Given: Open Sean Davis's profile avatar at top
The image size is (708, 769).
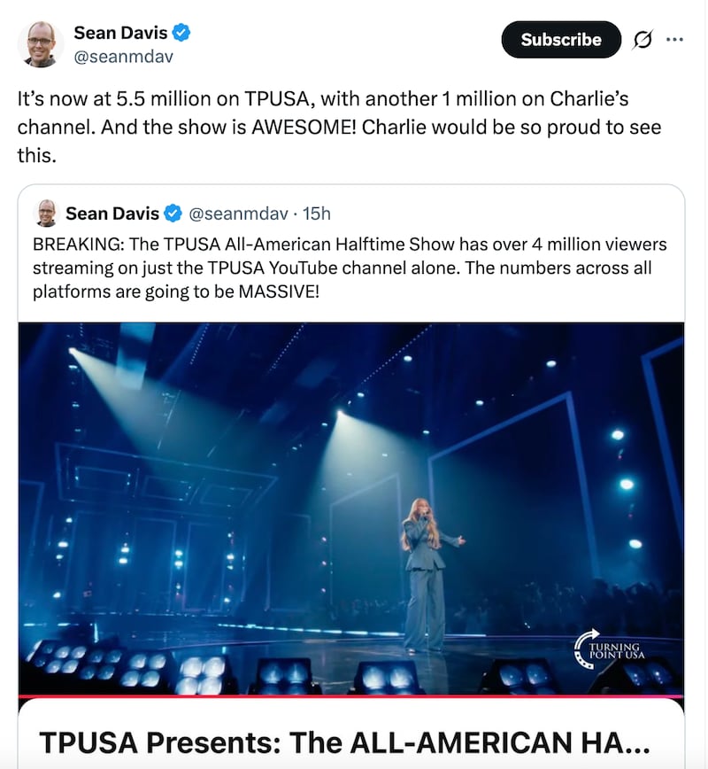Looking at the screenshot, I should 40,43.
